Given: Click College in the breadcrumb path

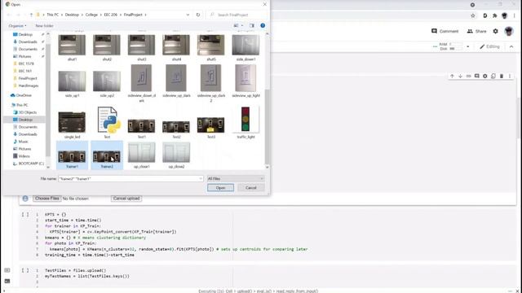Looking at the screenshot, I should tap(91, 15).
